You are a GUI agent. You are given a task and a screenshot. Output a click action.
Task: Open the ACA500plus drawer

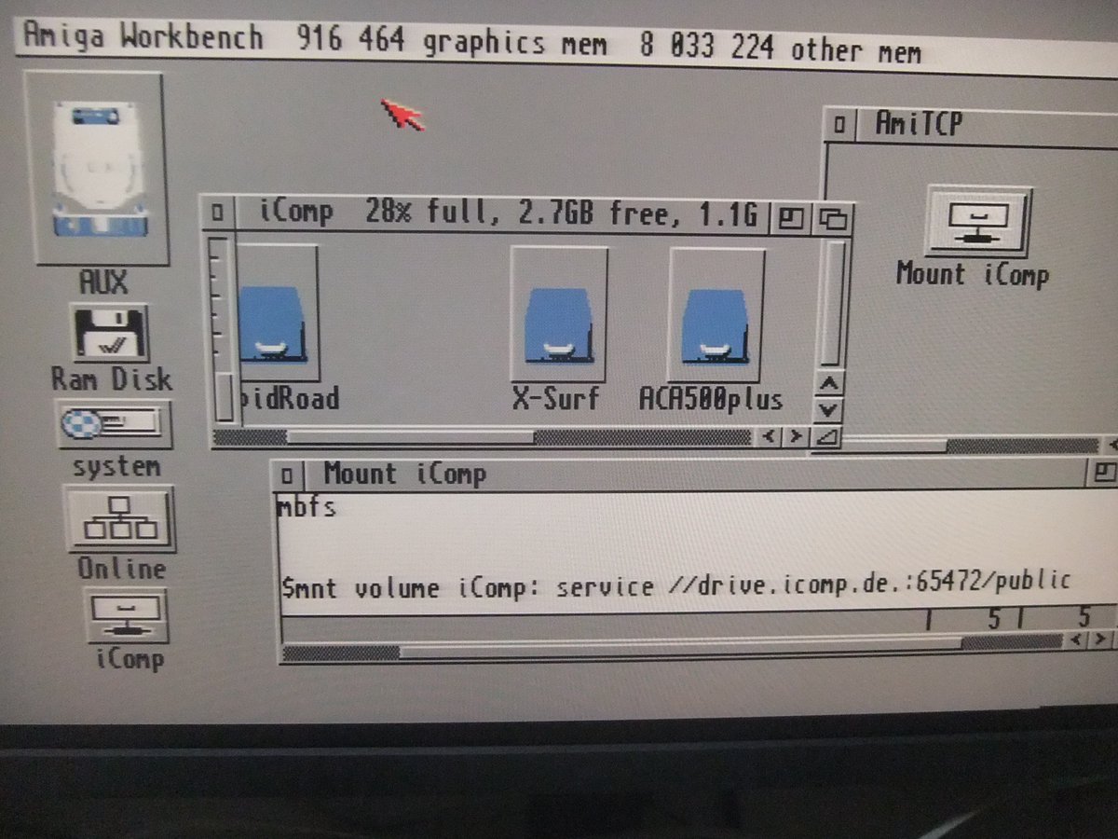pos(716,315)
